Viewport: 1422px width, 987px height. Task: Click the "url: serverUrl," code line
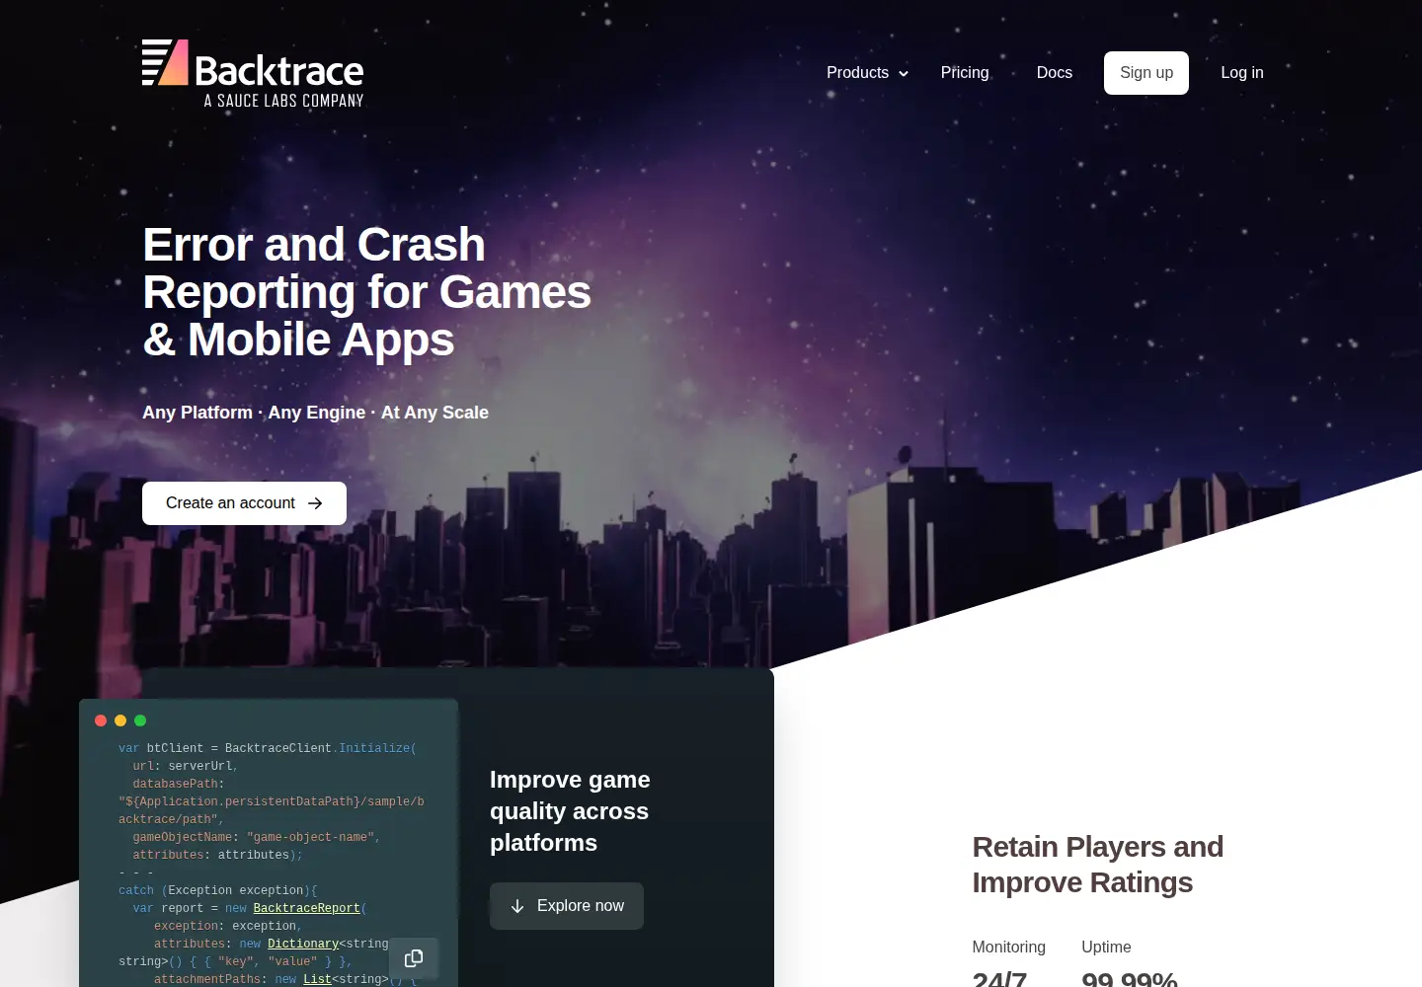(x=186, y=766)
